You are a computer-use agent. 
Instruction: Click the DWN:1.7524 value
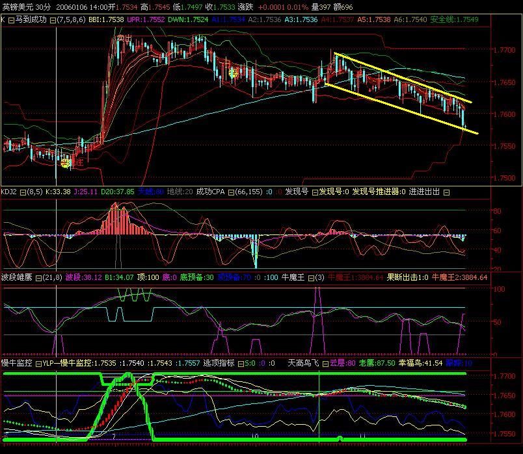coord(188,19)
